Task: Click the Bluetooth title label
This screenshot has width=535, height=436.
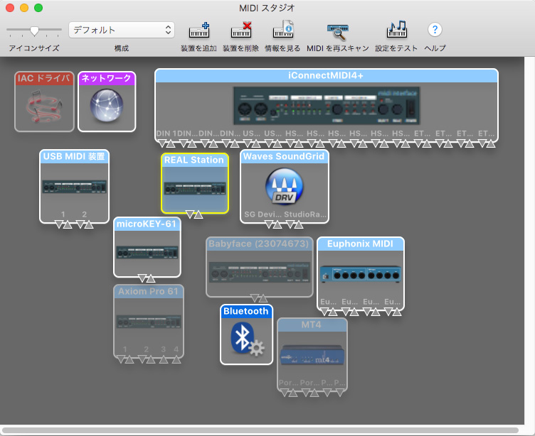Action: (245, 311)
